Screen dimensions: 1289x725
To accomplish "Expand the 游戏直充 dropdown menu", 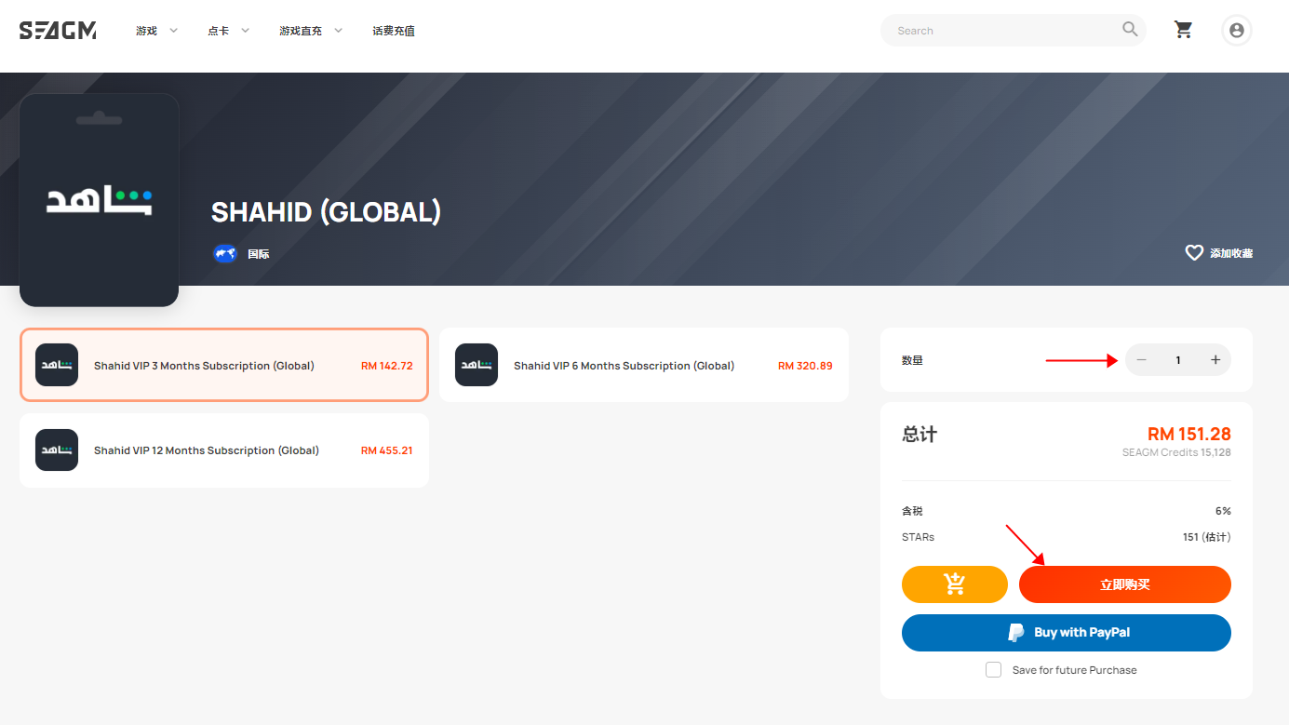I will [311, 31].
